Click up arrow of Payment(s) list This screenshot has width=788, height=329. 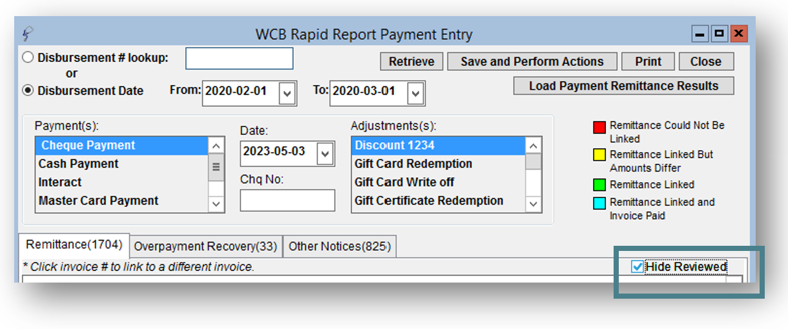point(216,146)
